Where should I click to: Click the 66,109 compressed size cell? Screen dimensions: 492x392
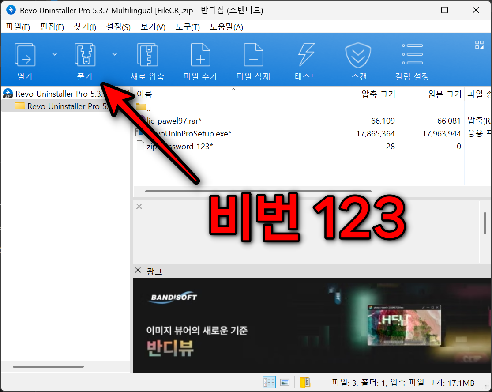click(x=383, y=121)
